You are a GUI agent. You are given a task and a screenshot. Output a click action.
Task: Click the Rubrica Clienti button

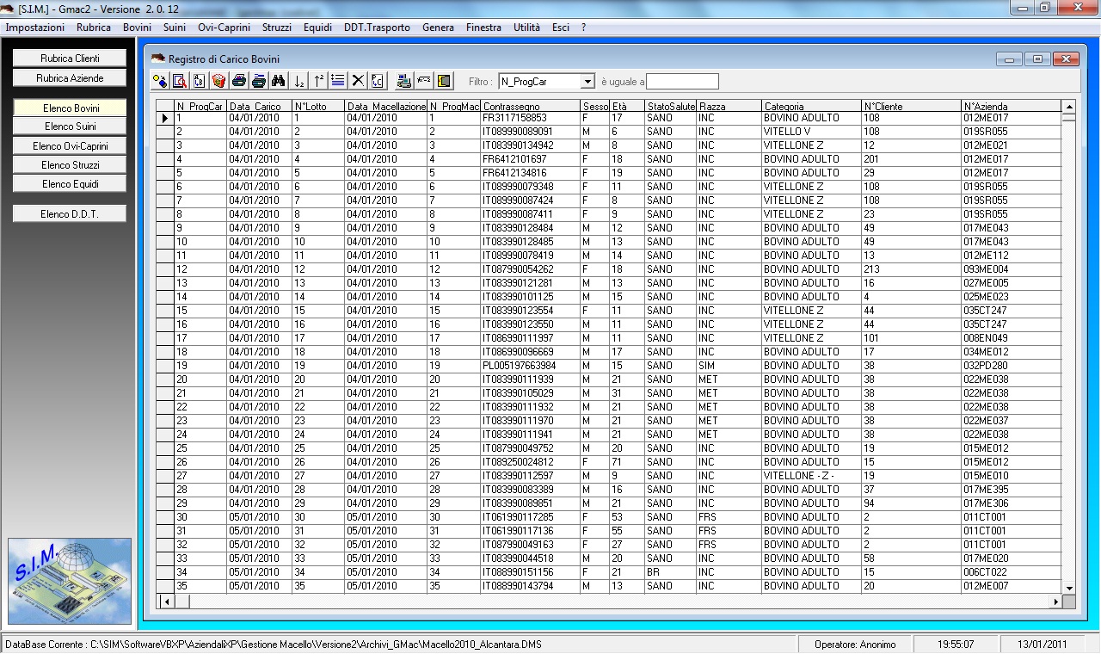click(70, 59)
